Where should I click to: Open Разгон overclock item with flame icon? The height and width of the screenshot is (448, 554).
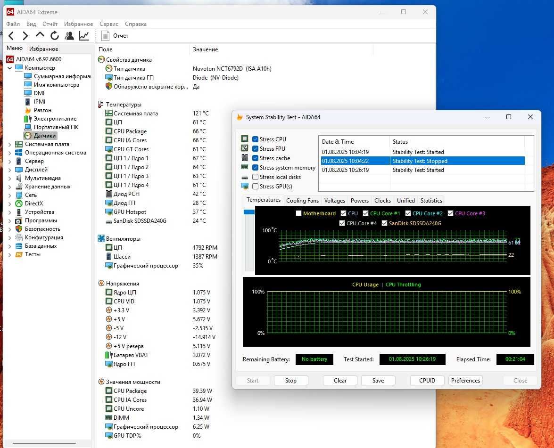(38, 110)
